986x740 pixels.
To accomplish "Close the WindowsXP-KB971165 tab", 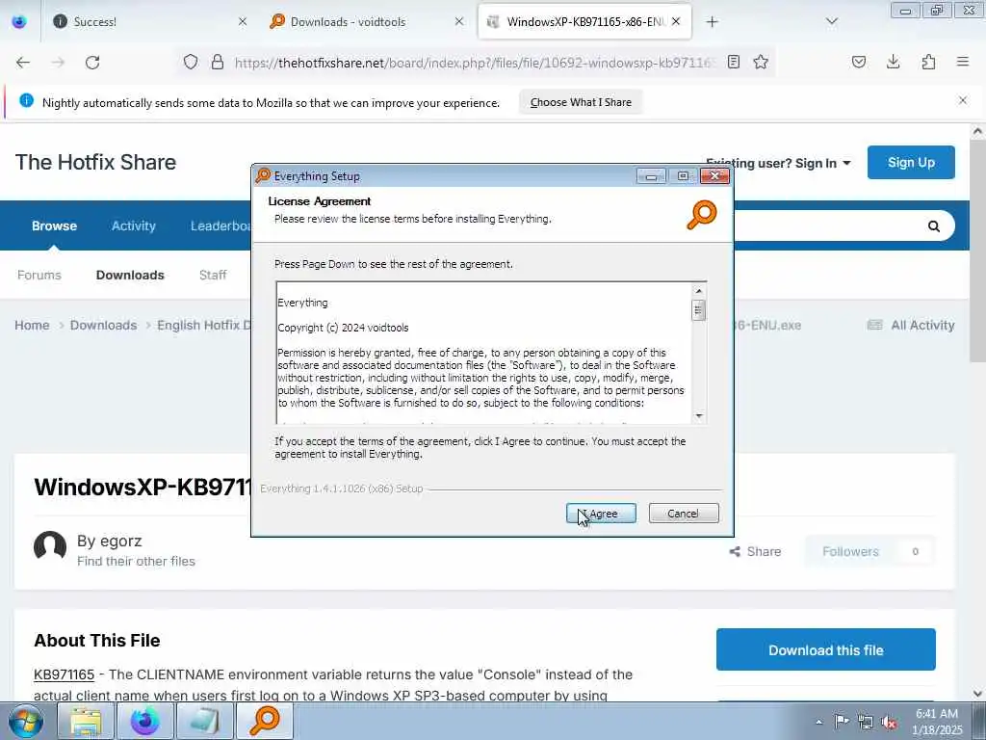I will point(676,22).
